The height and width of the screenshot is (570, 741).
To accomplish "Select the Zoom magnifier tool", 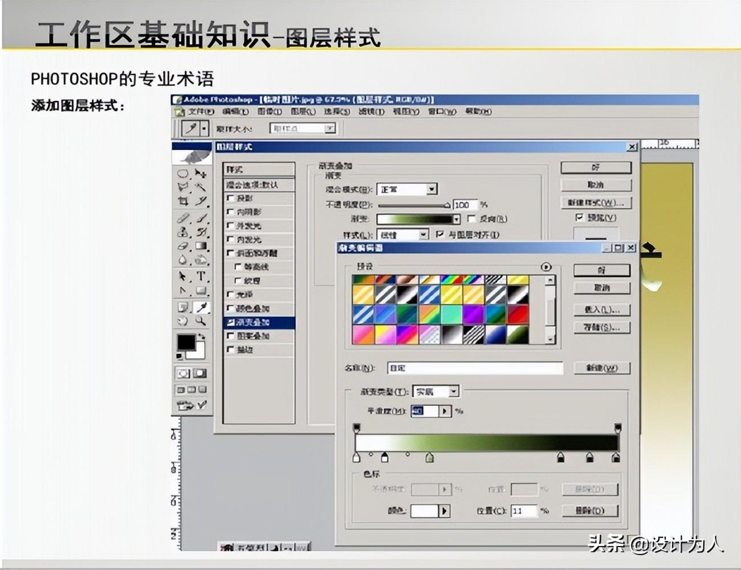I will [201, 321].
